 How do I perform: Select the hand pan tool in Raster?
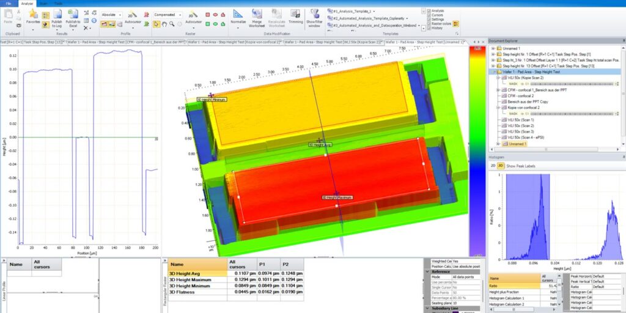(x=164, y=24)
